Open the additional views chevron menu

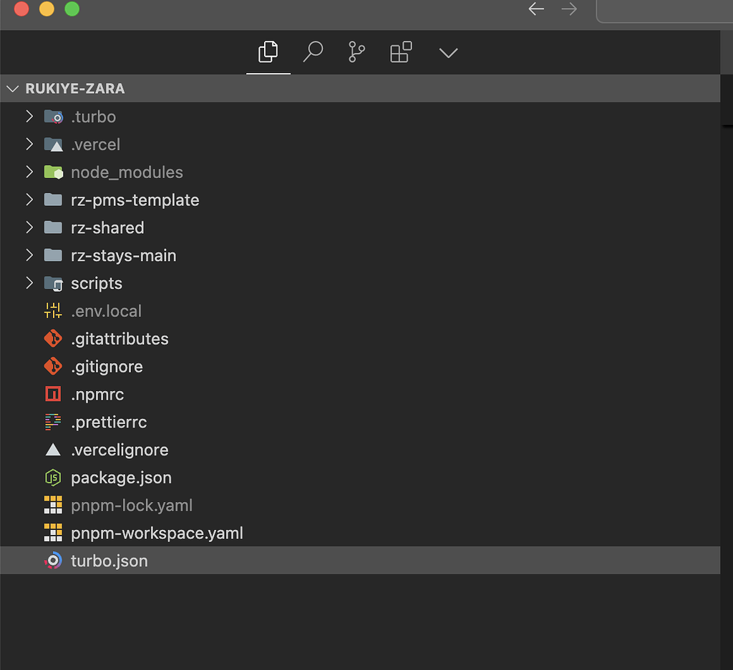(x=448, y=51)
